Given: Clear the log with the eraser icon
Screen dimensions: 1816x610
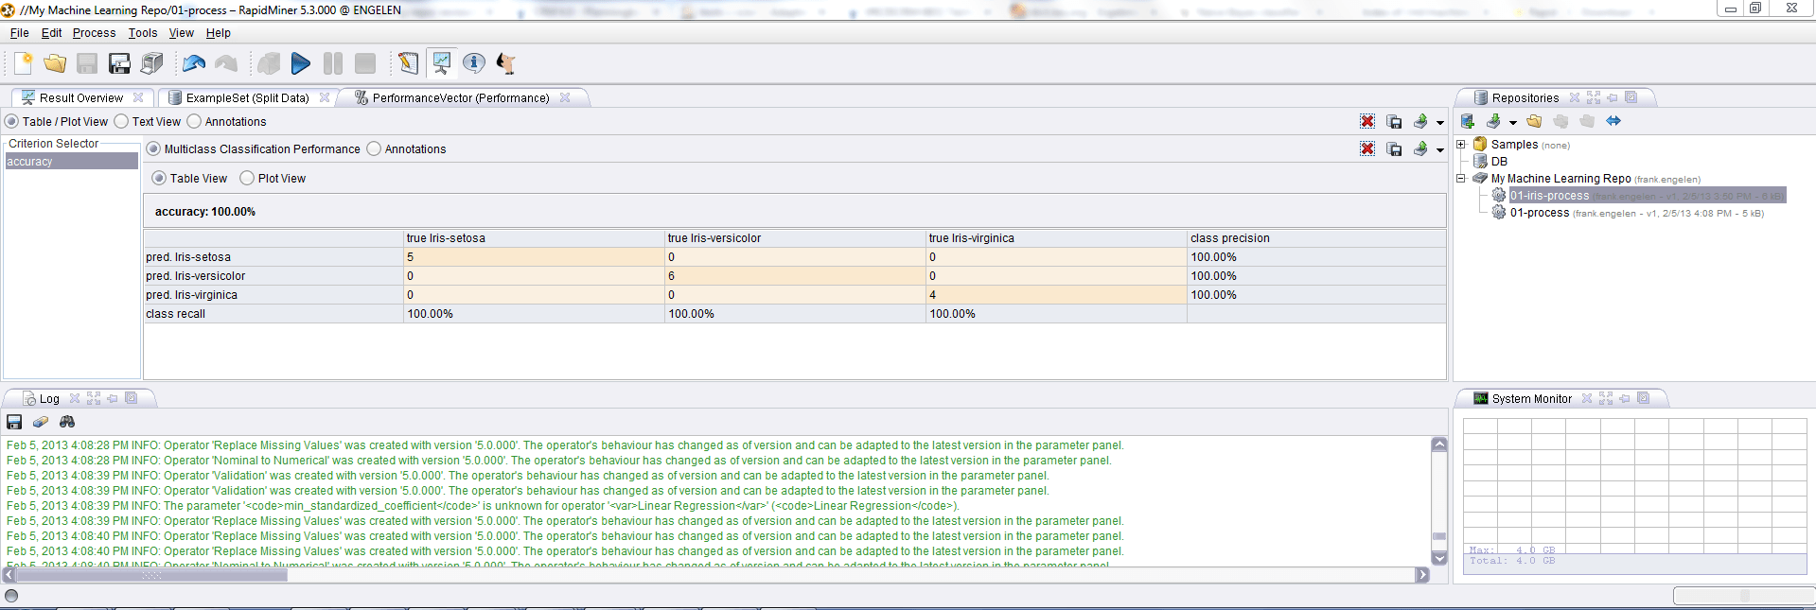Looking at the screenshot, I should coord(40,422).
